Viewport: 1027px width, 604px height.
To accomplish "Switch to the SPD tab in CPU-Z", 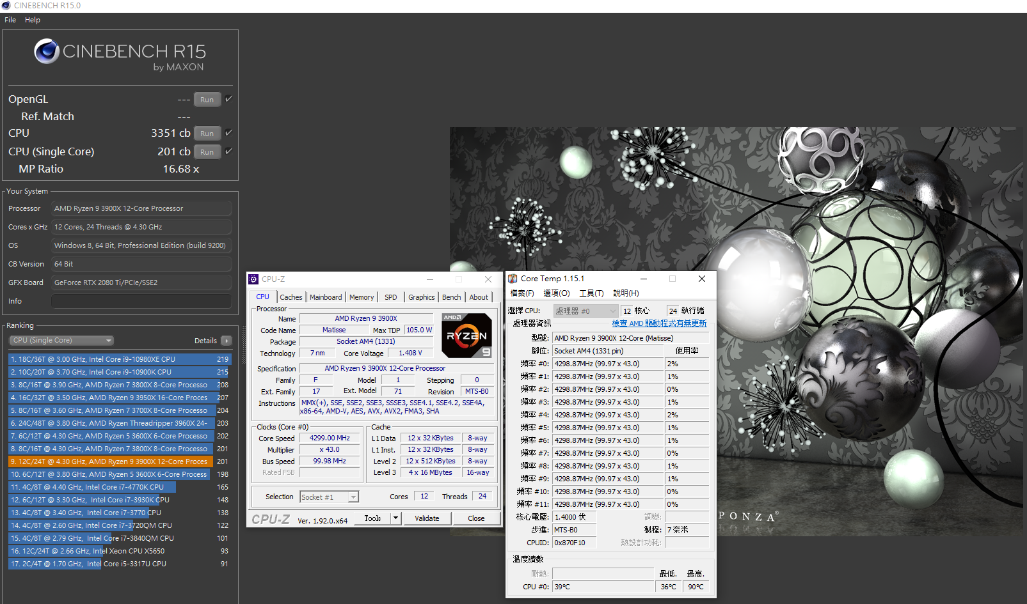I will [x=391, y=297].
